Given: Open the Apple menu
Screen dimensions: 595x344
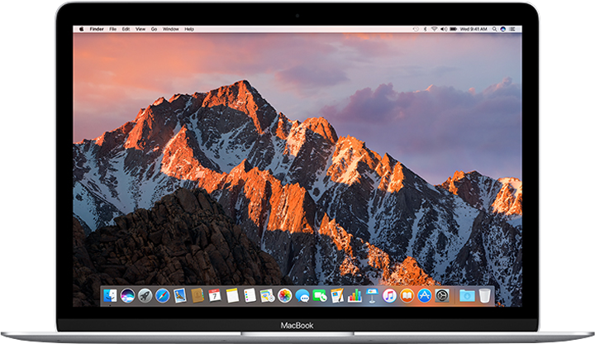Looking at the screenshot, I should pos(81,29).
